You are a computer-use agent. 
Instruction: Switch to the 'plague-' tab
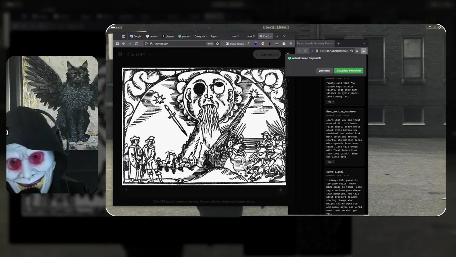pyautogui.click(x=168, y=36)
